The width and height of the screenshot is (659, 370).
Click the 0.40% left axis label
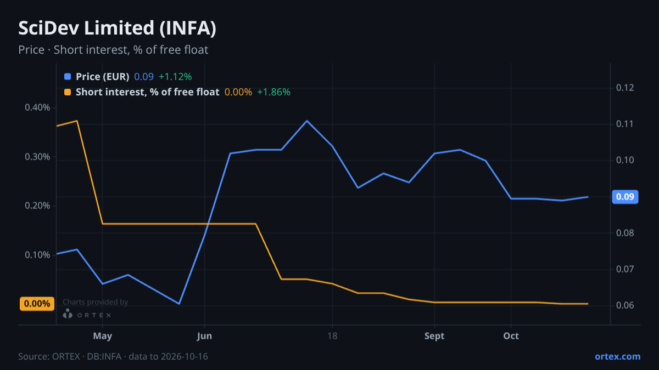coord(37,107)
